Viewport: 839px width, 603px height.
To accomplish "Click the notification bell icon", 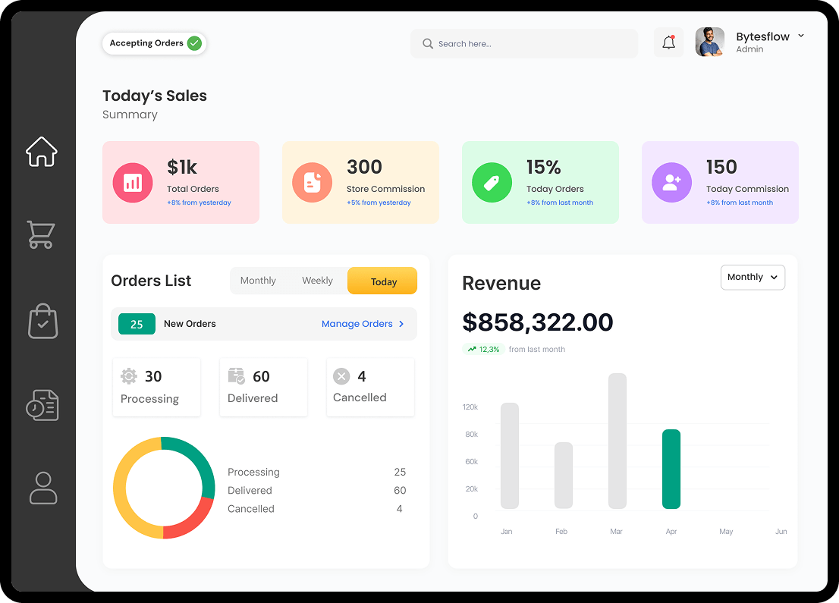I will tap(668, 43).
